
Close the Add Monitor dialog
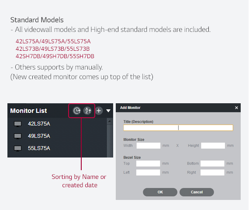point(236,108)
